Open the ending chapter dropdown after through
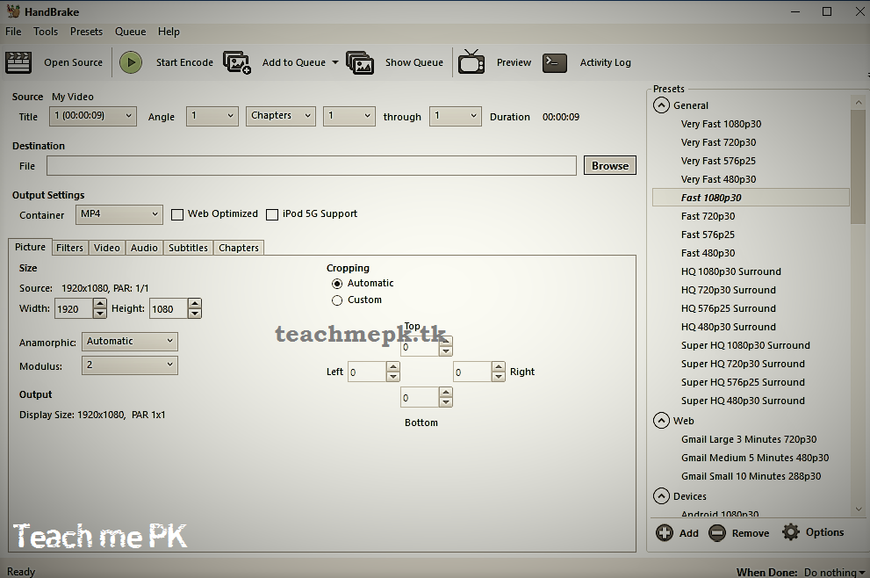The image size is (870, 578). pos(455,116)
